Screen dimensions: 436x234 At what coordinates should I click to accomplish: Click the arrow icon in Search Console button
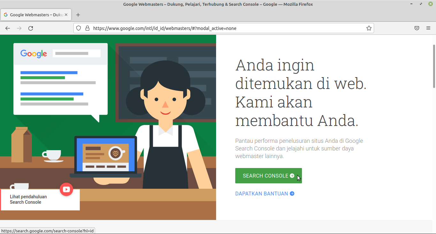point(292,176)
